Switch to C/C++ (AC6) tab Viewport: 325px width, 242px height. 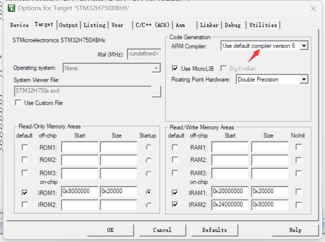pos(152,25)
